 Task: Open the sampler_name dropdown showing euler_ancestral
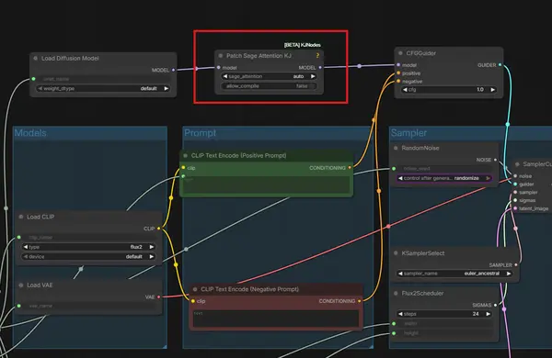pos(454,274)
